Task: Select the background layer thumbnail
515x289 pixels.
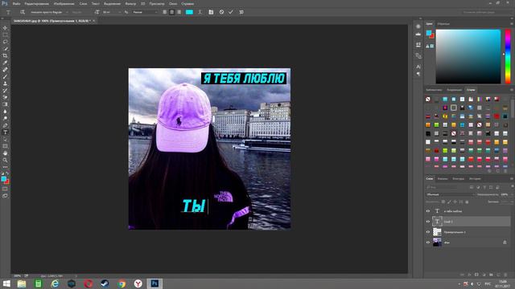Action: click(x=437, y=242)
